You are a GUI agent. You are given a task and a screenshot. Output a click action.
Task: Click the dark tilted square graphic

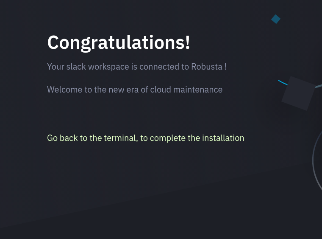coord(298,93)
